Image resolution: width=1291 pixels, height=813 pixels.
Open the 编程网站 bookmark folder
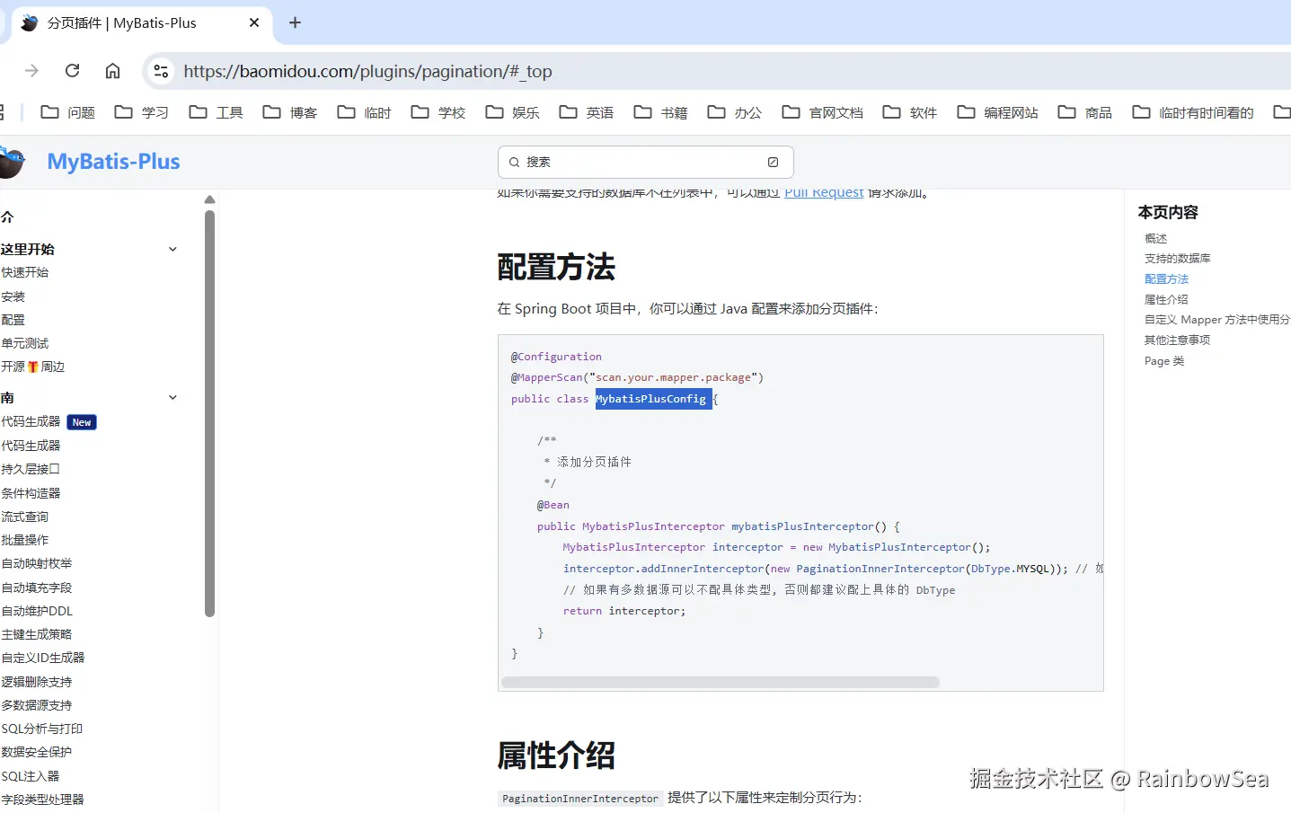pos(998,112)
